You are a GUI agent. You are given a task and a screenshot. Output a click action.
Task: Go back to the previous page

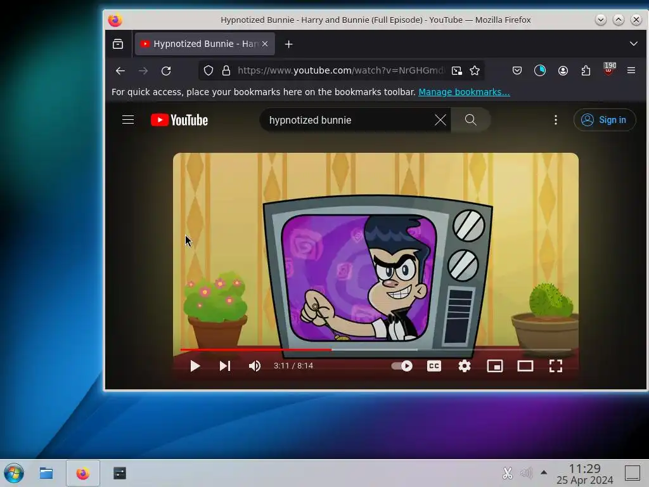click(x=120, y=71)
